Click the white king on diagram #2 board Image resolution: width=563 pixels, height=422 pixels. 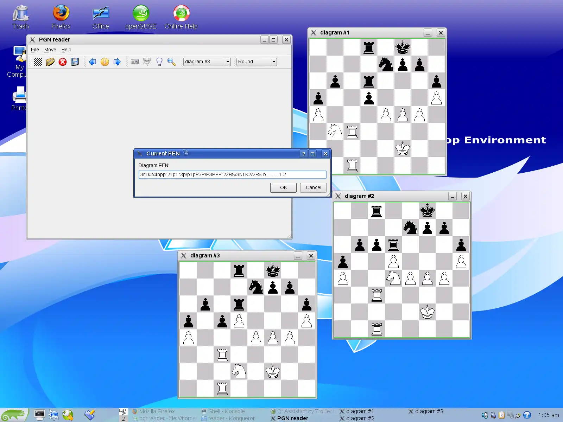pos(427,312)
